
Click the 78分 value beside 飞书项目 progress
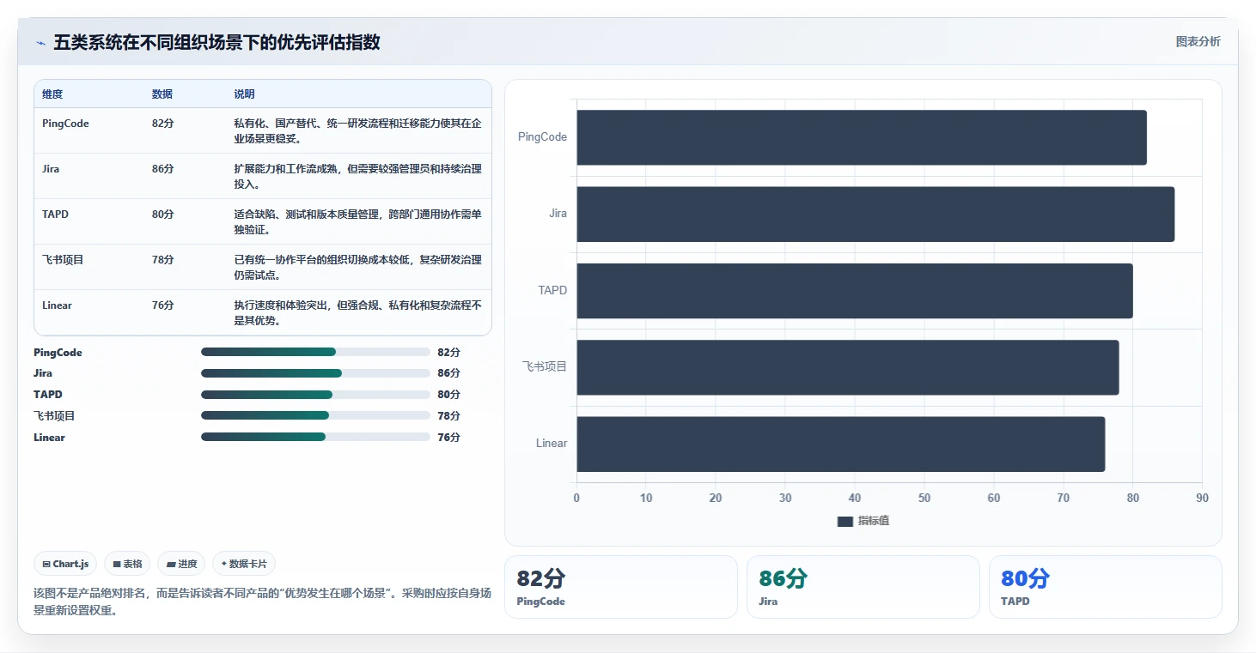point(448,416)
